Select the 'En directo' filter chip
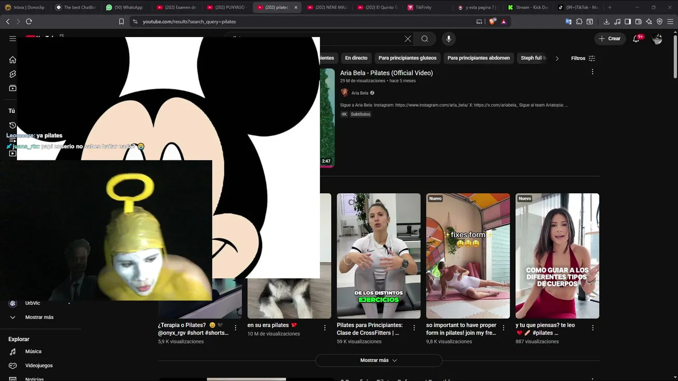Screen dimensions: 678x381 pos(356,58)
